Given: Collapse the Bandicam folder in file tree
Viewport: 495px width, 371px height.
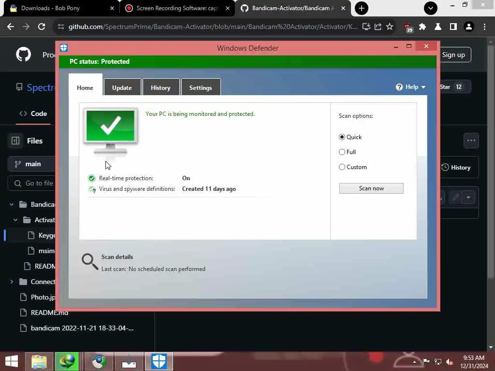Looking at the screenshot, I should pyautogui.click(x=12, y=204).
